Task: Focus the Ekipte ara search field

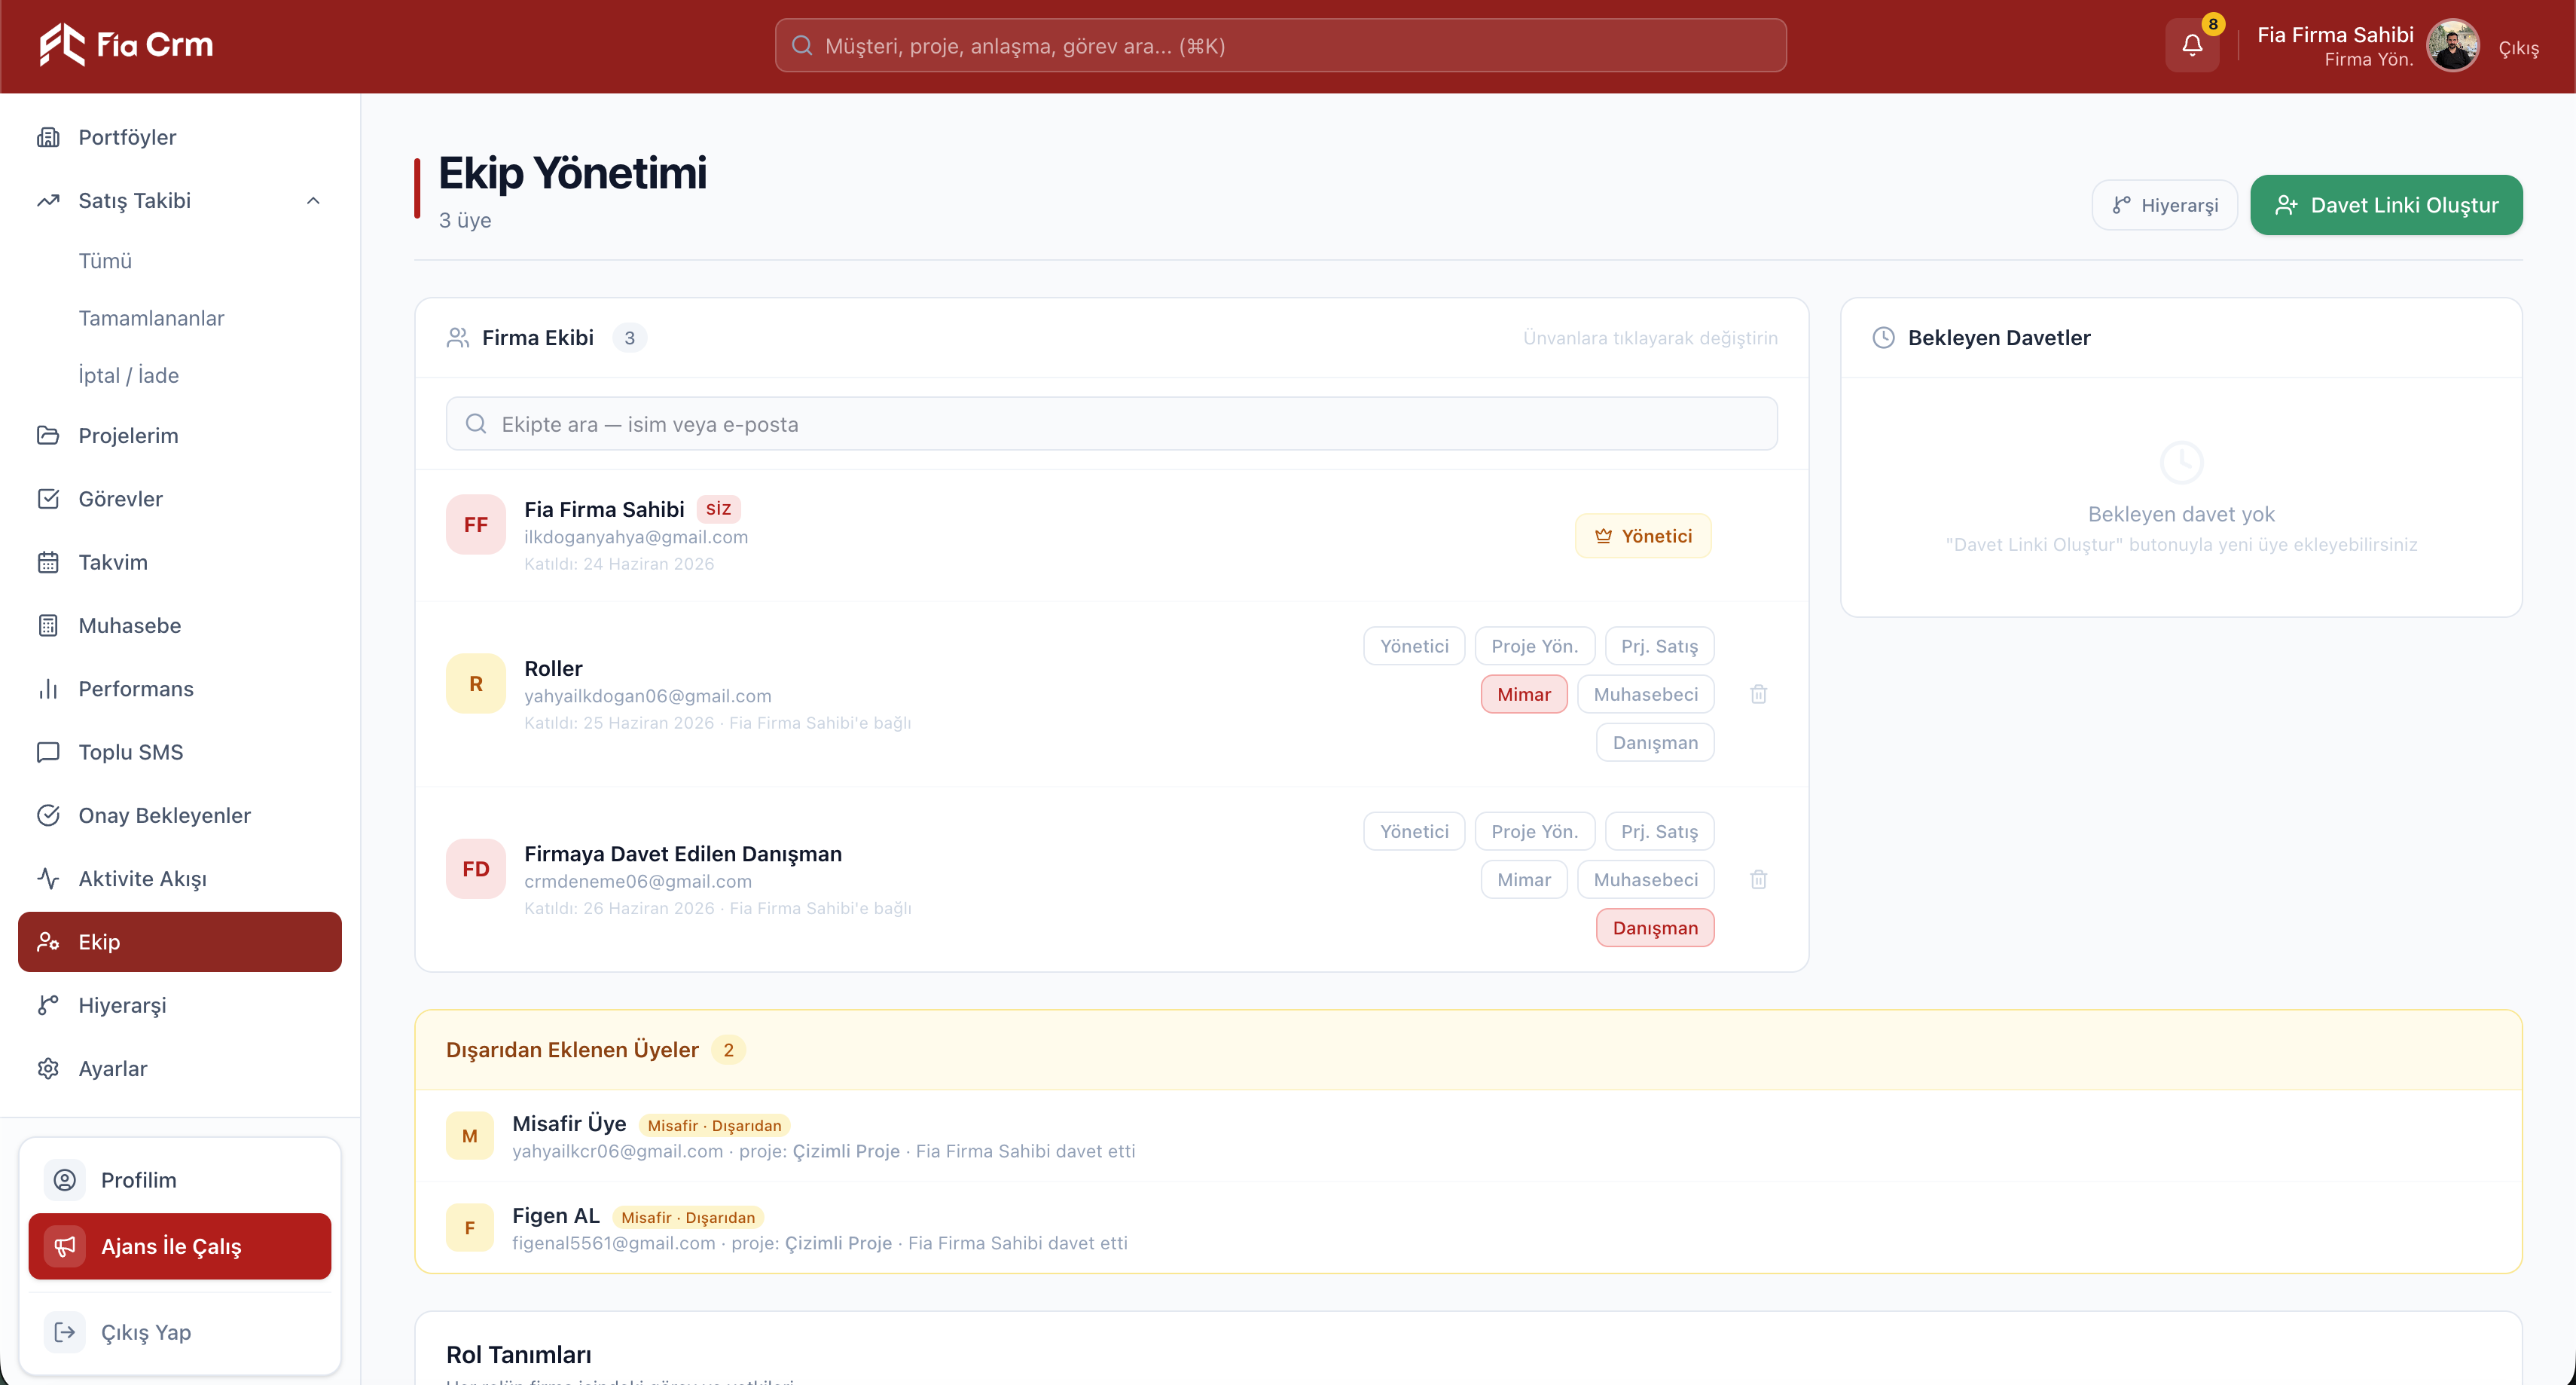Action: [1111, 424]
